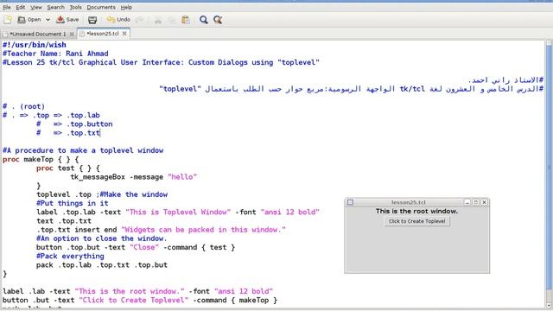
Task: Click the Open file toolbar button
Action: pyautogui.click(x=29, y=20)
